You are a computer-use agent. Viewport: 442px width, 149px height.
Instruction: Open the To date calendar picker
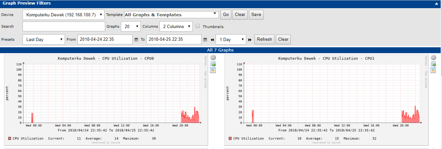(205, 39)
